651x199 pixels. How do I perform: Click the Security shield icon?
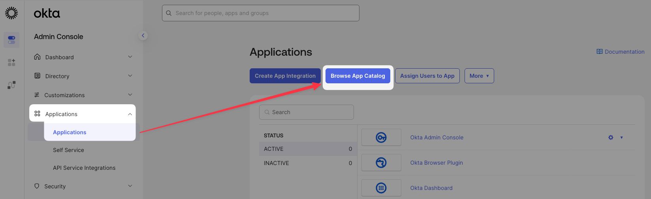37,186
